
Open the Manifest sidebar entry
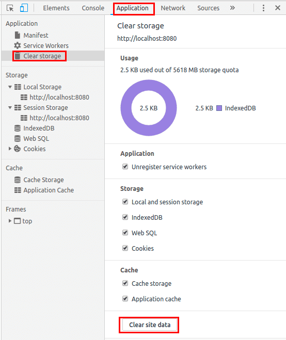tap(36, 35)
